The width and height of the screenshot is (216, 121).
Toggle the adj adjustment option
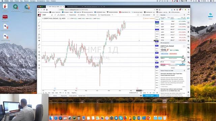point(144,93)
